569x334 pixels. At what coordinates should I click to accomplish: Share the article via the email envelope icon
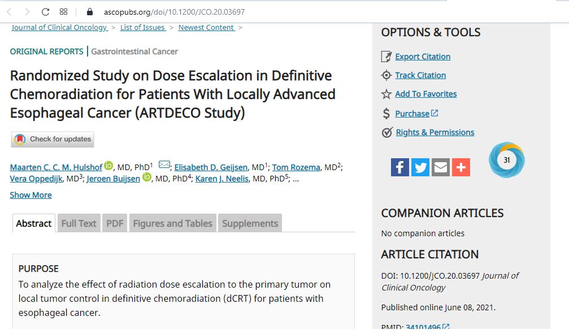pyautogui.click(x=440, y=167)
